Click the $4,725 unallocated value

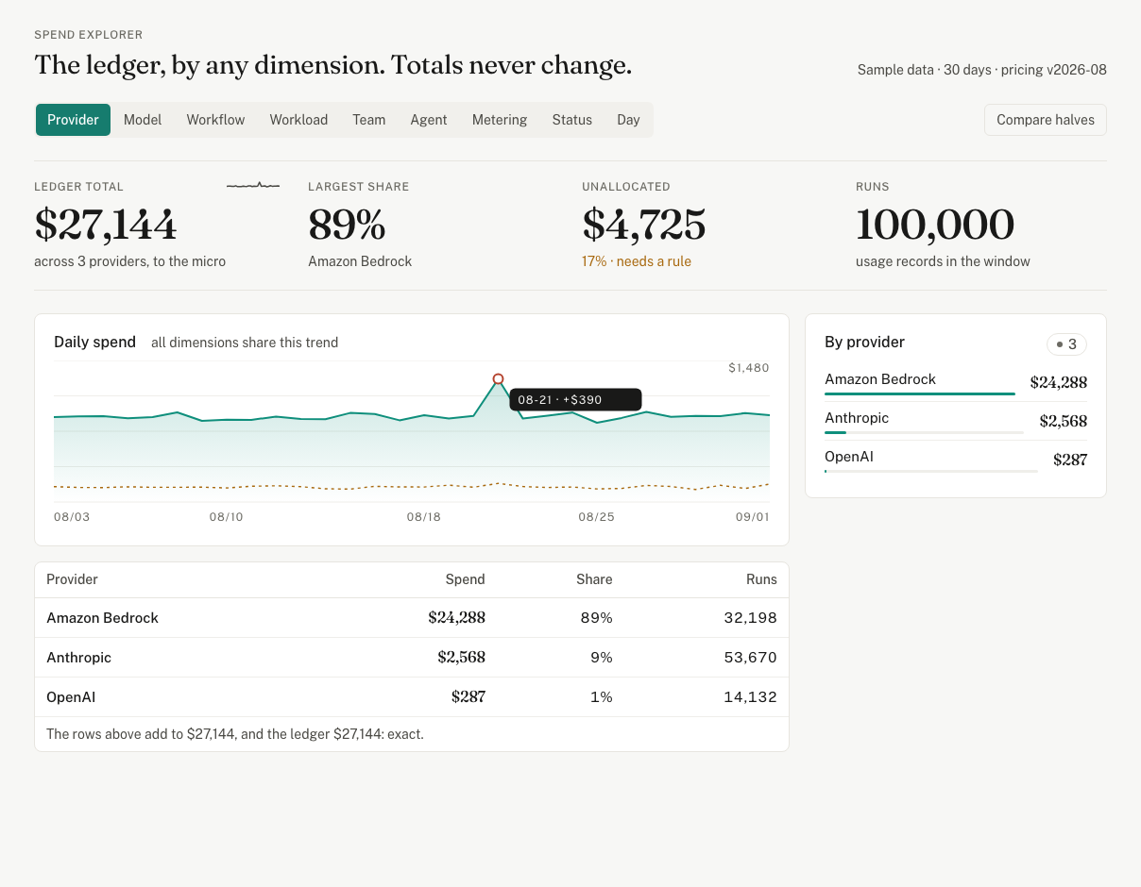point(644,225)
